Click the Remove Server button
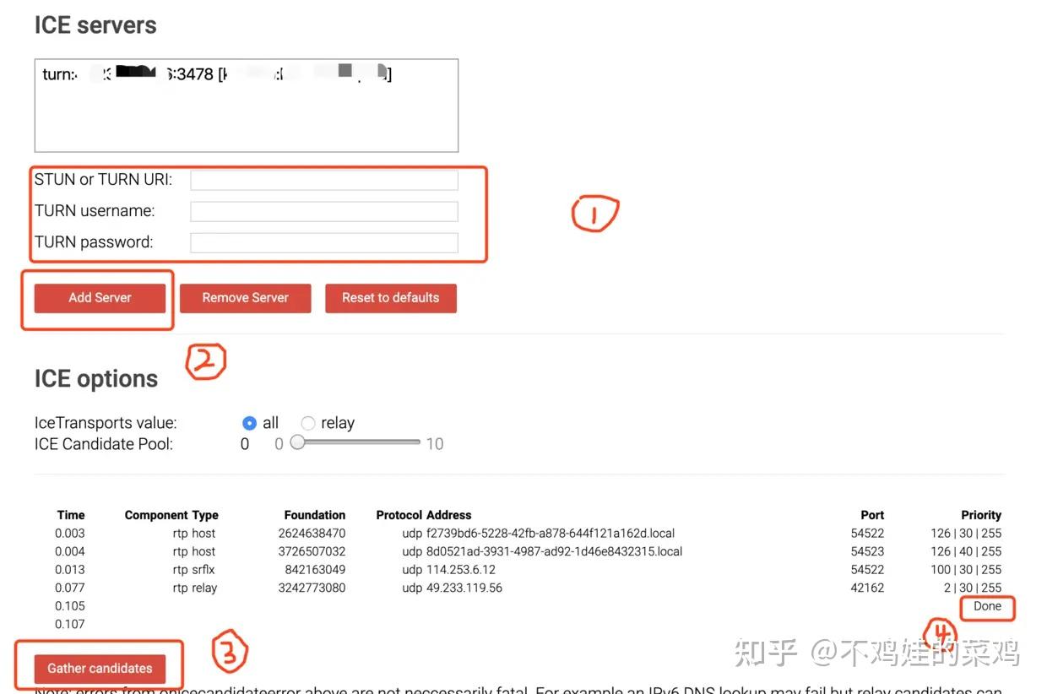 tap(245, 297)
